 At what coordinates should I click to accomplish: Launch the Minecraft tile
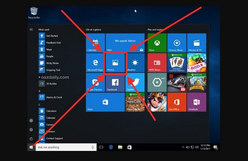pos(135,102)
